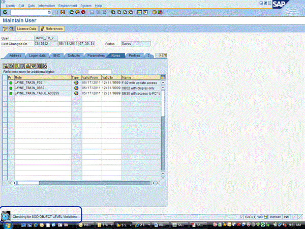The image size is (305, 229).
Task: Click the roles table vertical scrollbar
Action: pos(163,132)
